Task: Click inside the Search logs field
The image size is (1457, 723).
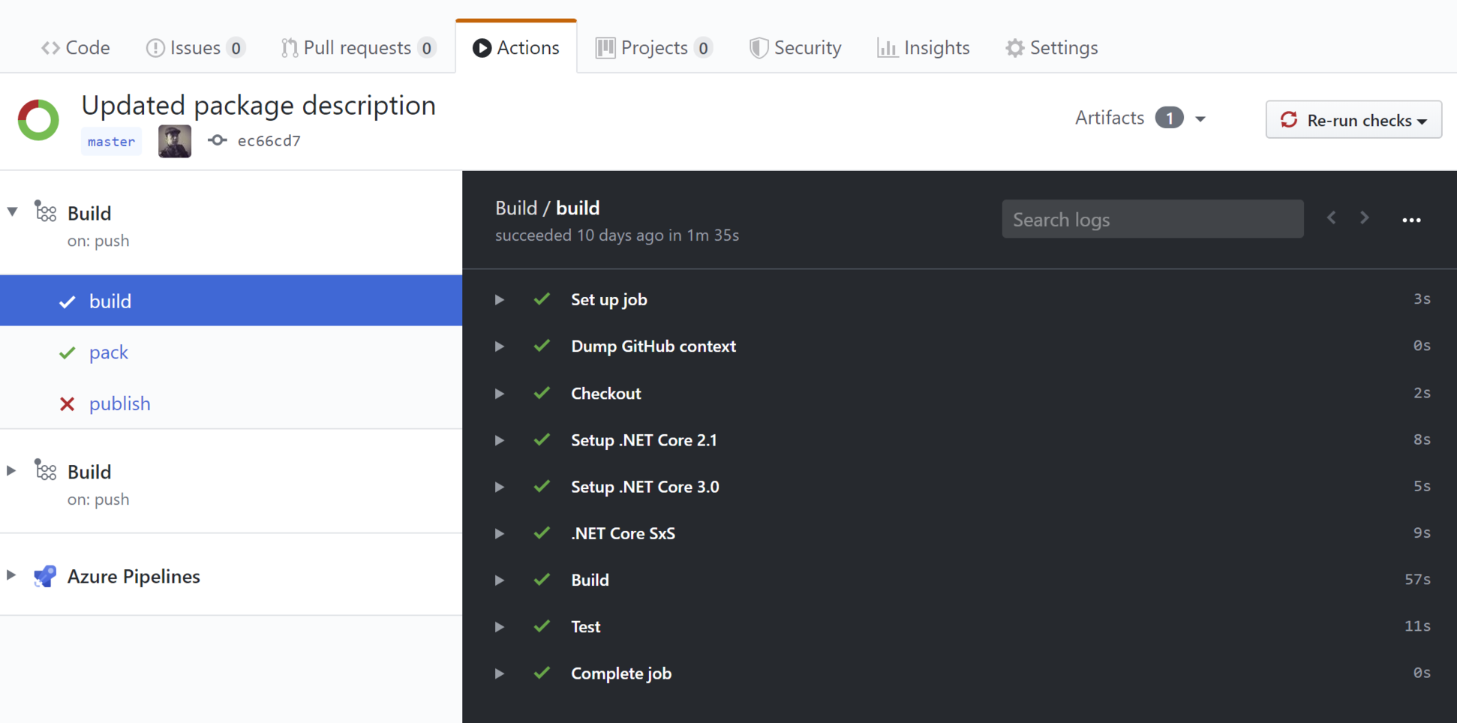Action: (x=1152, y=219)
